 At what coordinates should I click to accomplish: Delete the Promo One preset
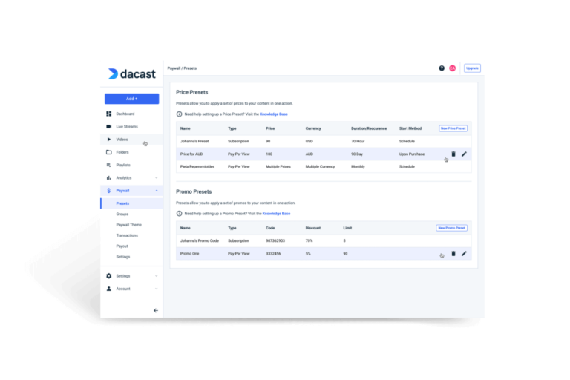(x=453, y=253)
